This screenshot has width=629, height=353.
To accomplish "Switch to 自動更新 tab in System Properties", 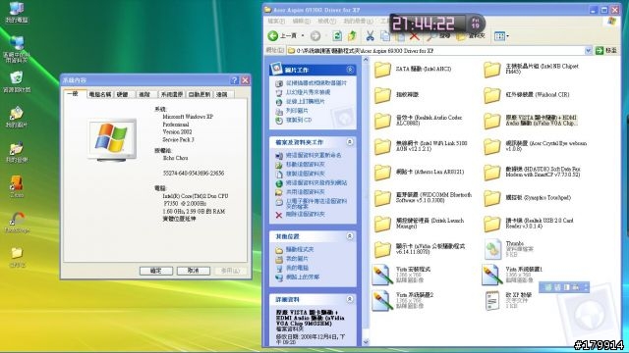I will (200, 94).
